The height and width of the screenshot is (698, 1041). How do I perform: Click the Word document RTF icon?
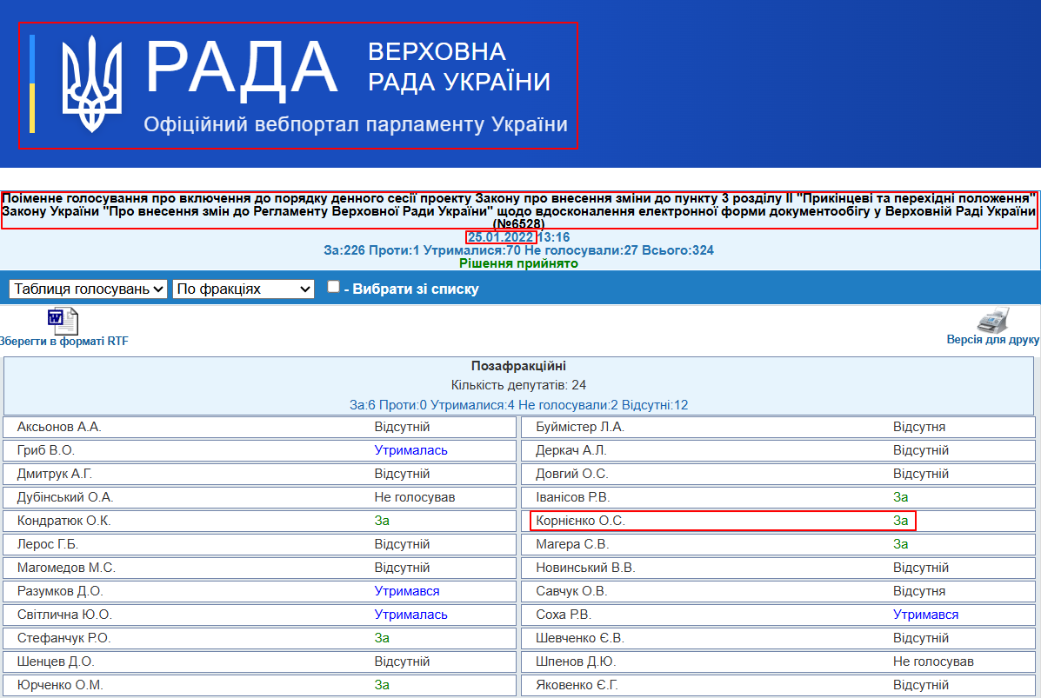tap(63, 322)
